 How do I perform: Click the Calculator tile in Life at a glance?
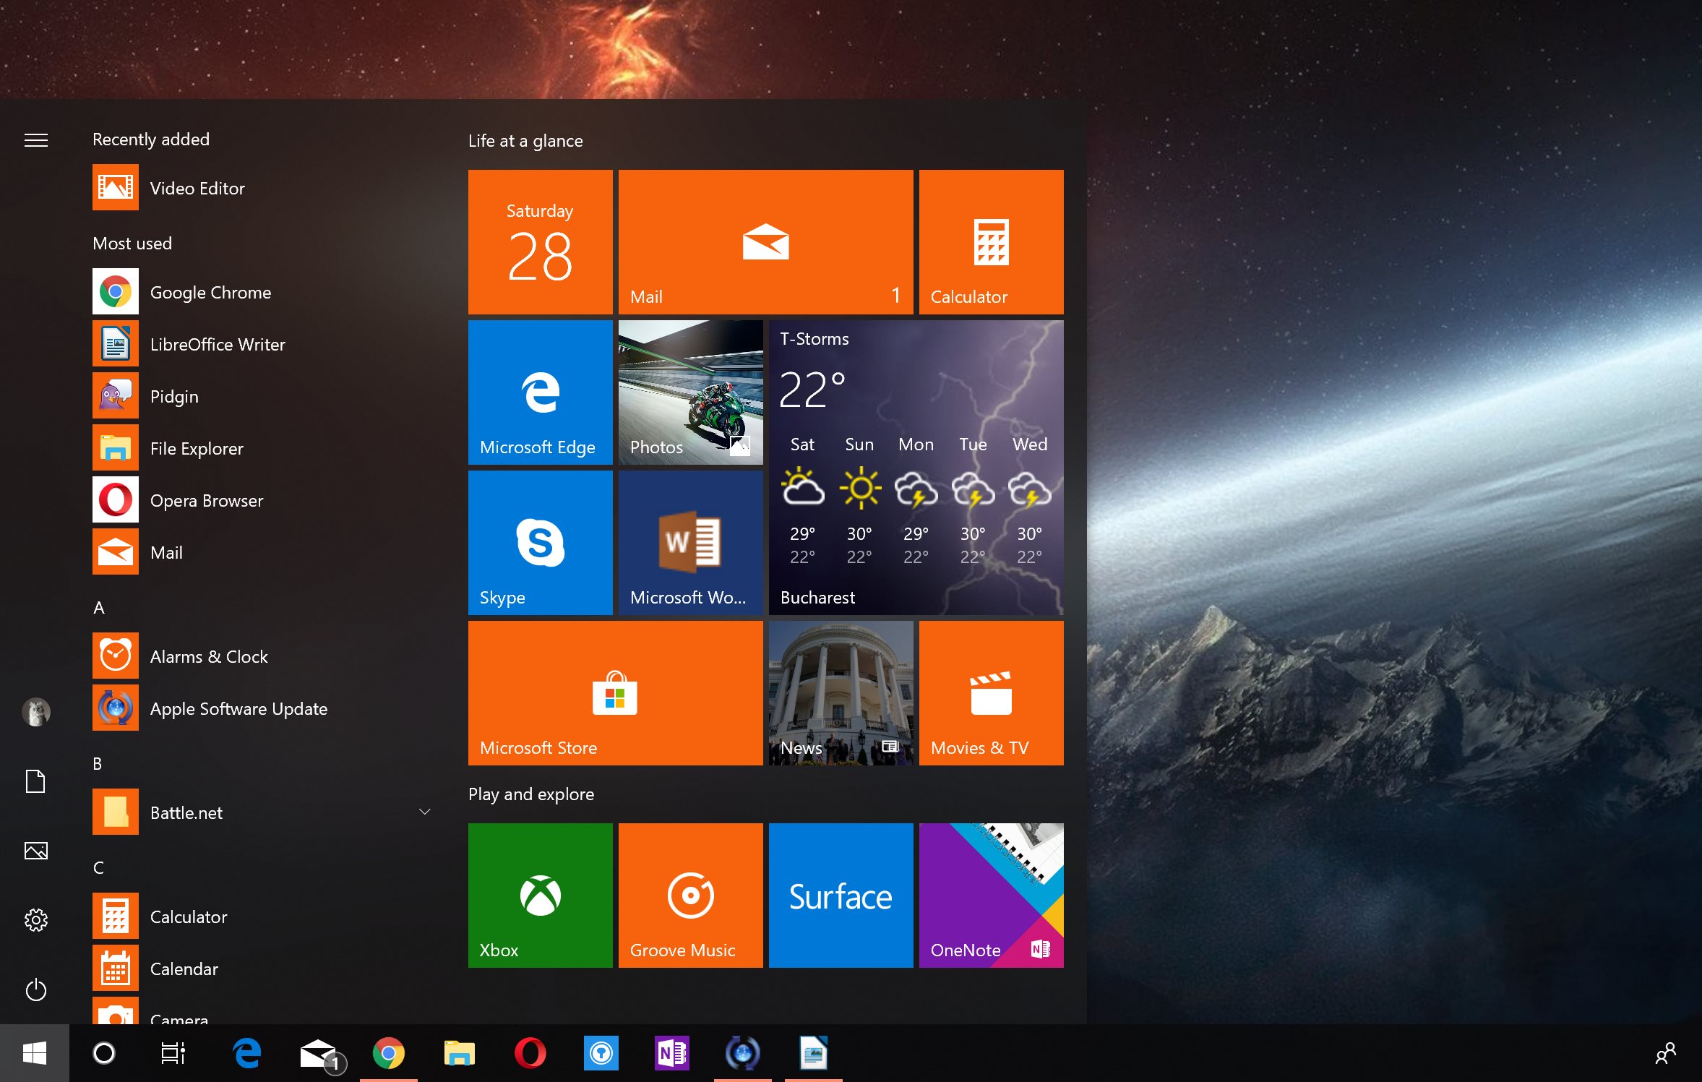click(x=991, y=241)
